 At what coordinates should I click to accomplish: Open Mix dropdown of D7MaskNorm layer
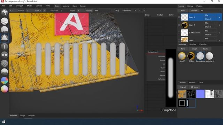pyautogui.click(x=210, y=31)
